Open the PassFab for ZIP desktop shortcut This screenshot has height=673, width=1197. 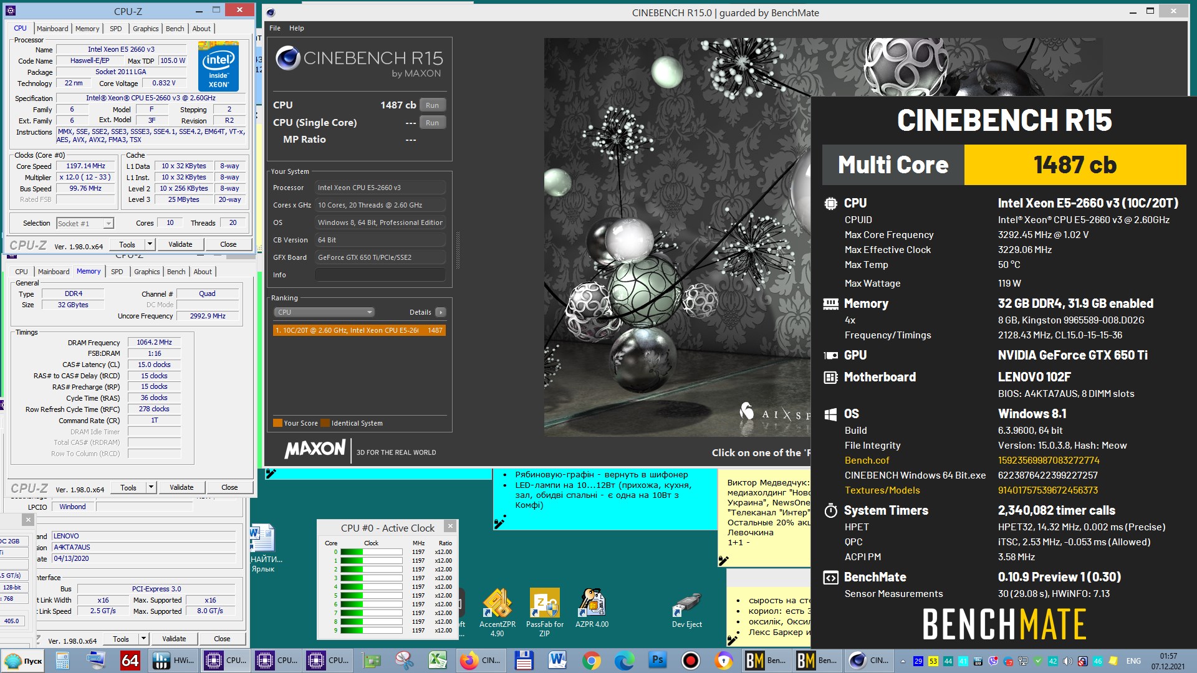coord(544,613)
